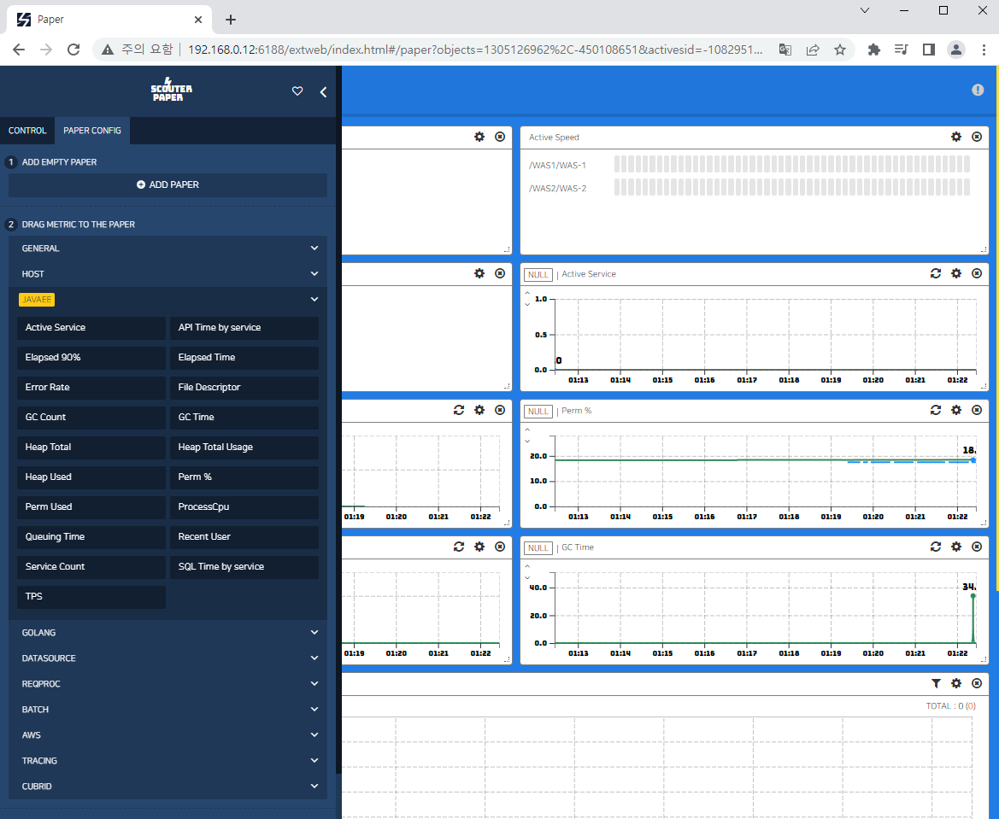Select the Recent User metric

tap(244, 536)
